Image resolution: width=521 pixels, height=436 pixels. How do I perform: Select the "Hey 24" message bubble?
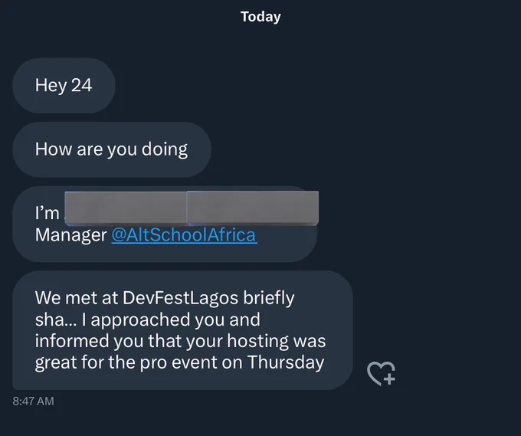pos(64,85)
